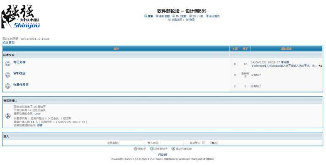Open the 【Winform】TextBox latest post link
The image size is (326, 165).
click(284, 66)
